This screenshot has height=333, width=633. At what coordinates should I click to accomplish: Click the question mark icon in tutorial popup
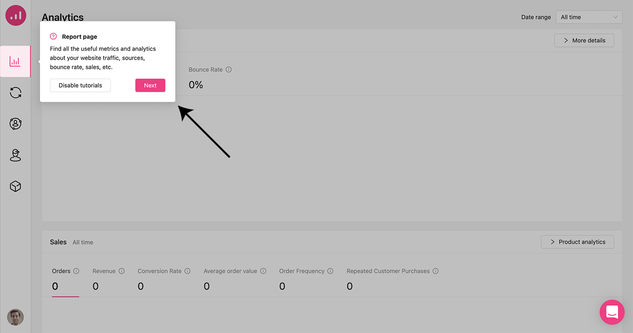pyautogui.click(x=53, y=36)
